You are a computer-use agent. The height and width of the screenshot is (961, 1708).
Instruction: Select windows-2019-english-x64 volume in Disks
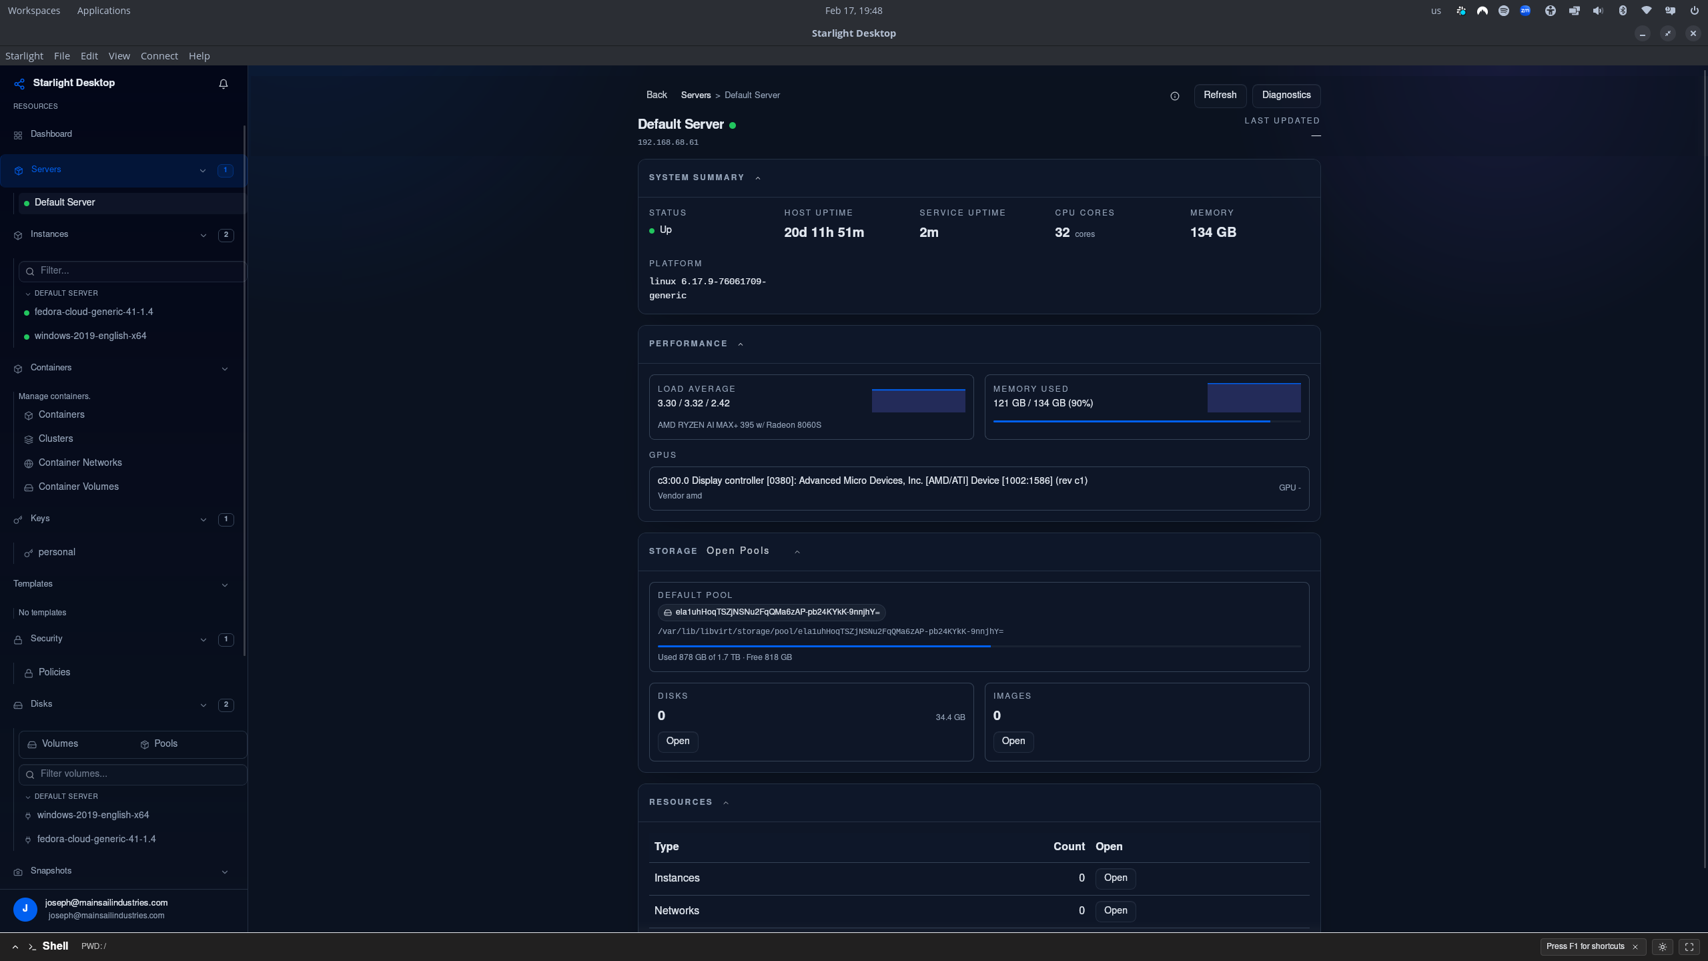point(93,816)
